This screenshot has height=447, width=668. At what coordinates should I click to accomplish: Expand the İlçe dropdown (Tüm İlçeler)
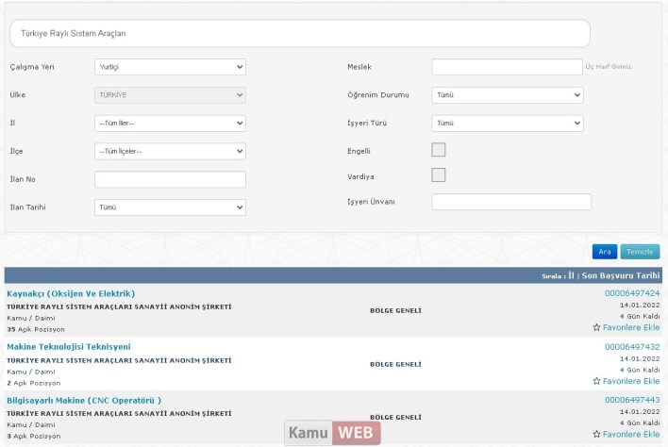[170, 151]
